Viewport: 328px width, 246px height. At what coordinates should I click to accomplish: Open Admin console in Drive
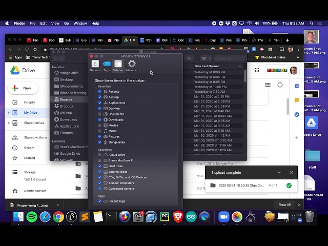pos(35,191)
